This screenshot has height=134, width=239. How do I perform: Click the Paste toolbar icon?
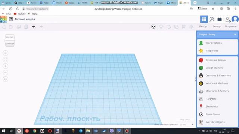coord(11,27)
